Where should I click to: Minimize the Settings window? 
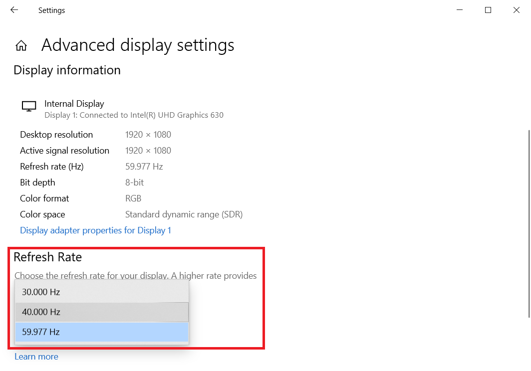(460, 10)
